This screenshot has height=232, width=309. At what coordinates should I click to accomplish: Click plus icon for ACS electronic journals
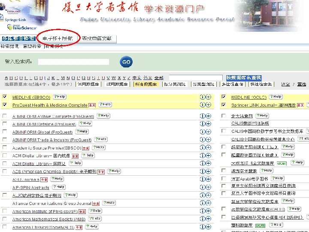click(x=209, y=171)
